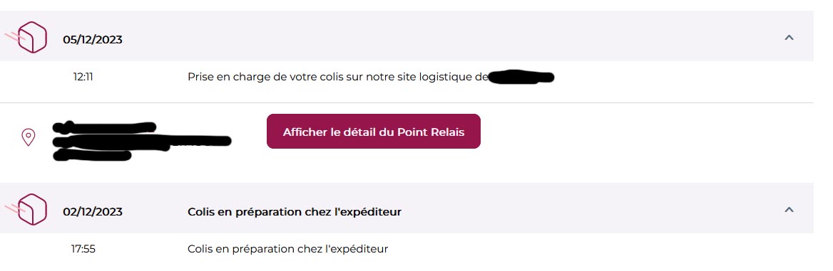
Task: Click the location pin icon
Action: click(x=28, y=137)
